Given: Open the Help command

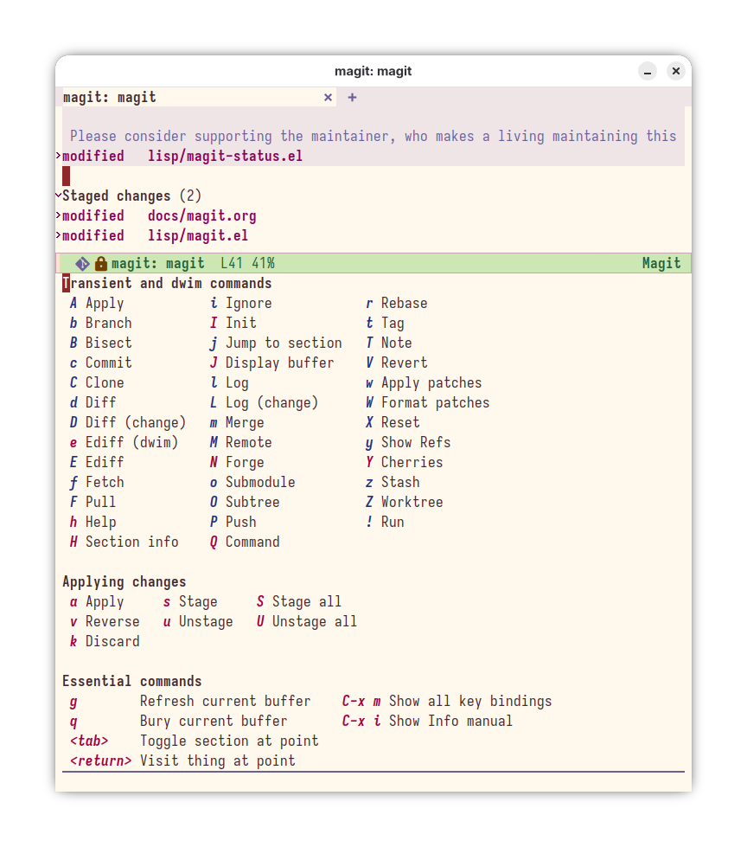Looking at the screenshot, I should click(x=93, y=523).
